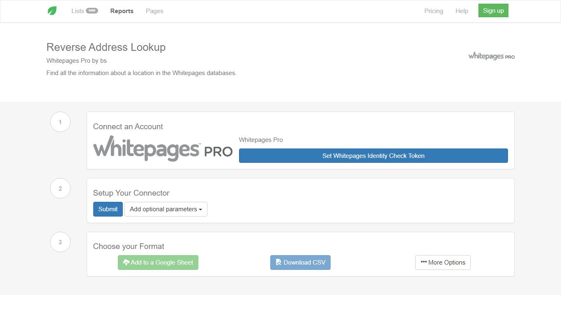Open the Help link
The image size is (561, 315).
(462, 11)
